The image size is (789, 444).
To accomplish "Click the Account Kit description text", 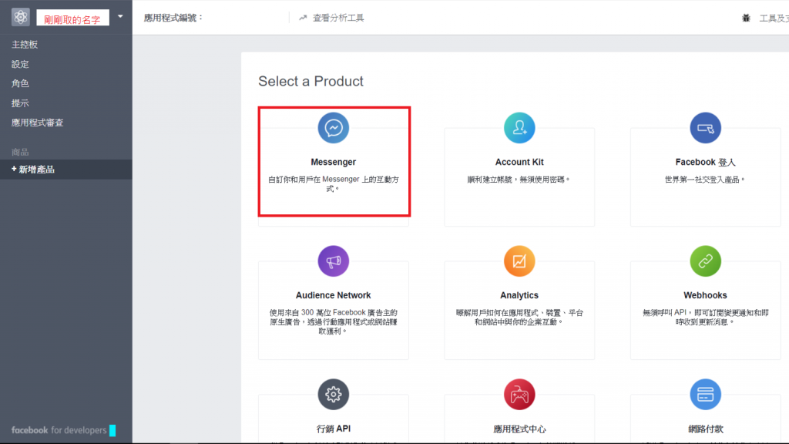I will point(519,179).
